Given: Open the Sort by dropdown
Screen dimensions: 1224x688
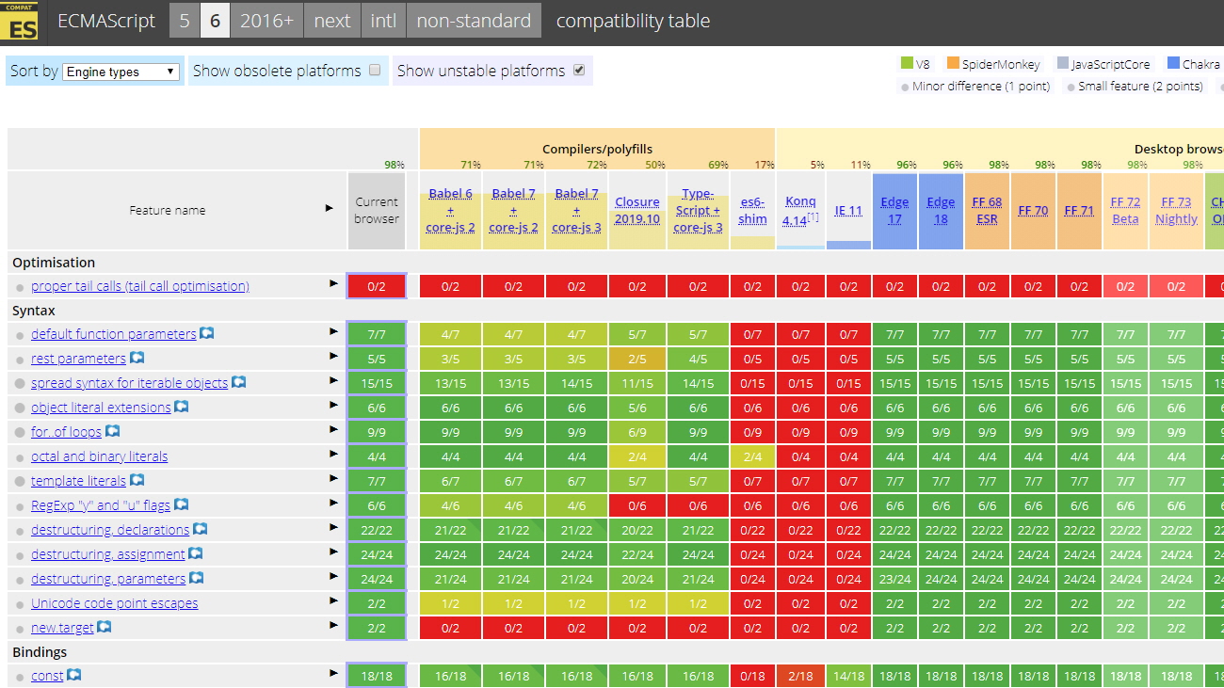Looking at the screenshot, I should 121,72.
